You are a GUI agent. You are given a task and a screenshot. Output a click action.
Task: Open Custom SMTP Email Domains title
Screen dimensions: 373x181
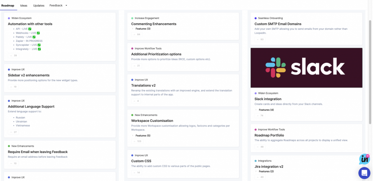click(278, 24)
